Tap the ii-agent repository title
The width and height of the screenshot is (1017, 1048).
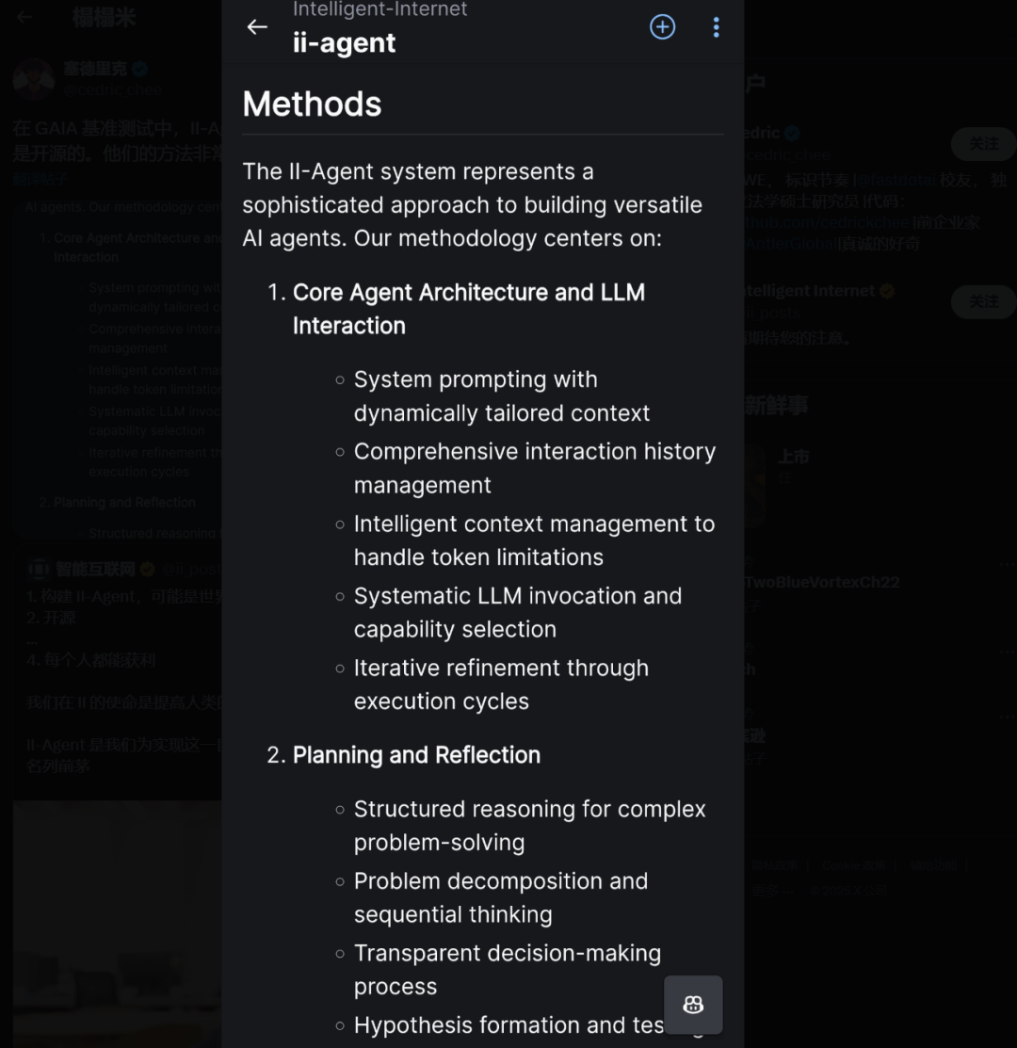pyautogui.click(x=344, y=43)
